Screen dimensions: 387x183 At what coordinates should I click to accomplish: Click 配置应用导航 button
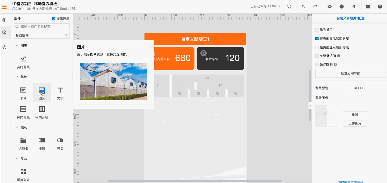[350, 73]
